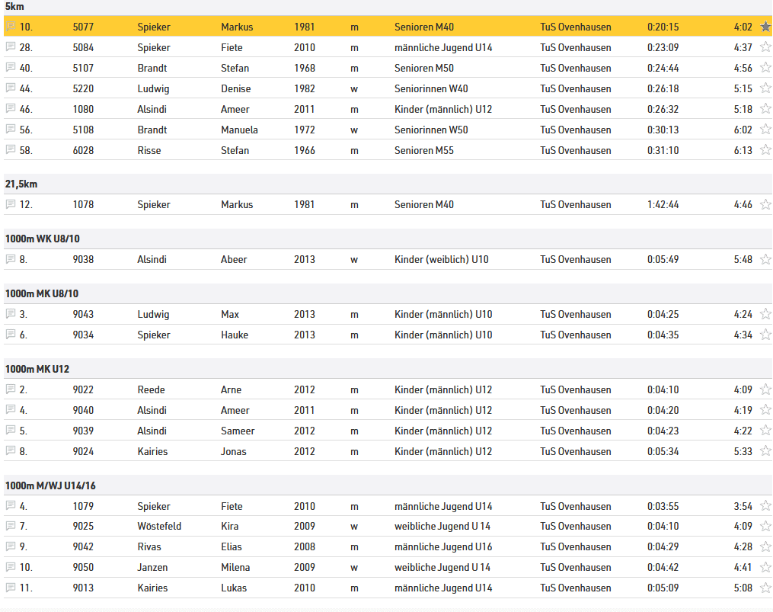Star the row with bib 1080
This screenshot has width=773, height=612.
coord(765,108)
